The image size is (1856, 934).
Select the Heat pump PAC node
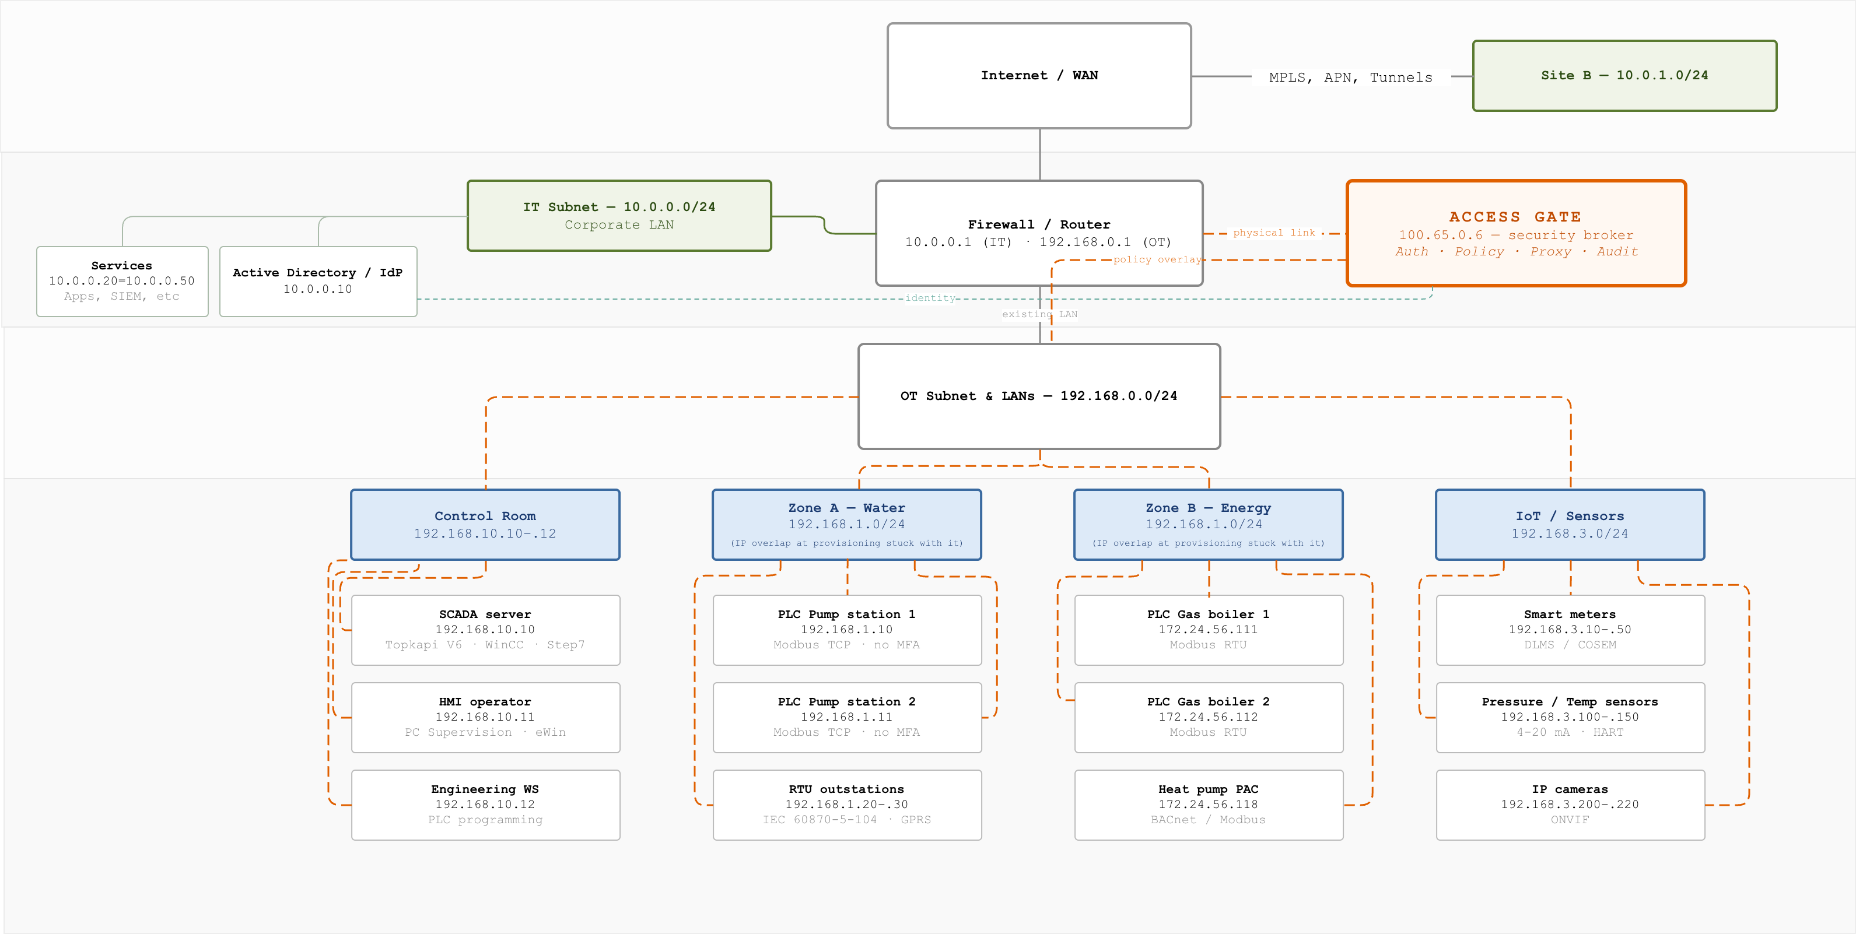pos(1209,805)
